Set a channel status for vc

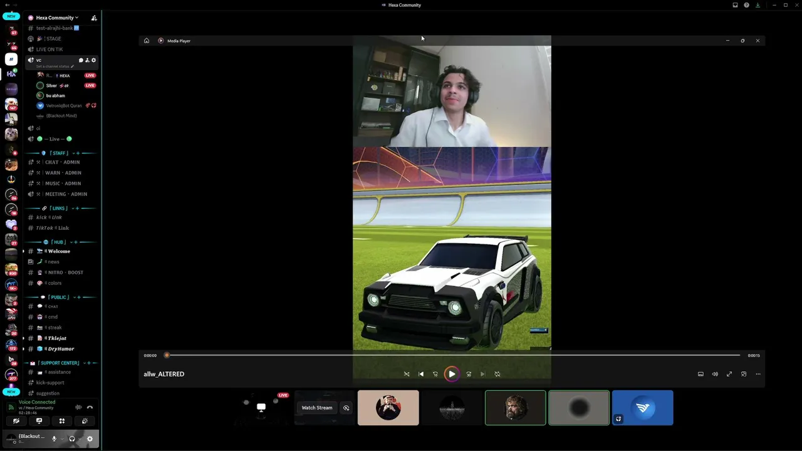click(x=55, y=66)
